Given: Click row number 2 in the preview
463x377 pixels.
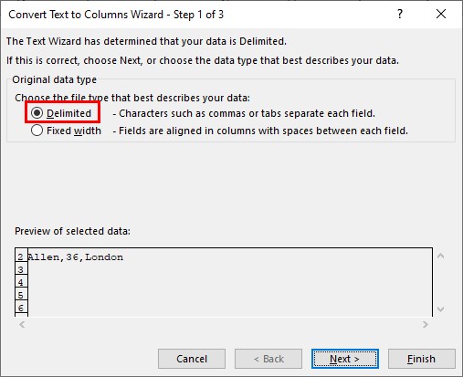Looking at the screenshot, I should click(x=21, y=257).
